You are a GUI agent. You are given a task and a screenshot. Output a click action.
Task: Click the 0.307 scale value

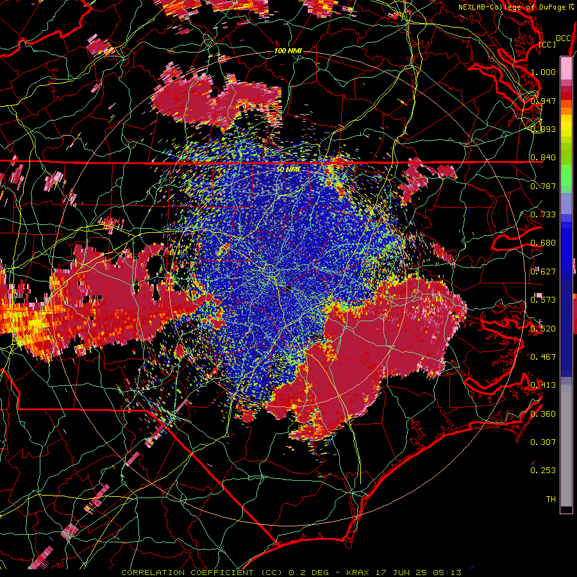point(543,442)
